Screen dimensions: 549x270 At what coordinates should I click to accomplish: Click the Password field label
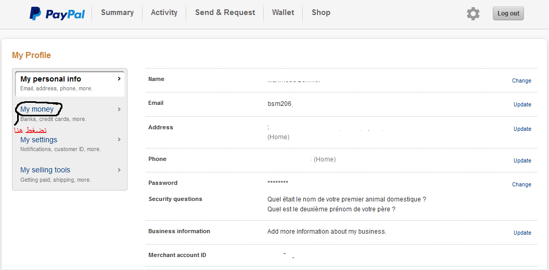pos(163,183)
